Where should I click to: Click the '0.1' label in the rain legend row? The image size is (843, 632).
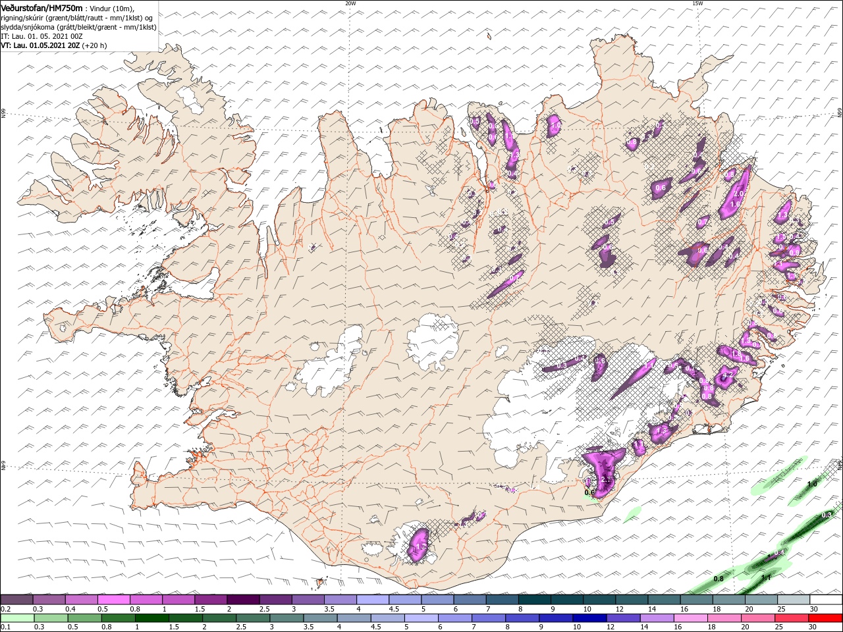(x=5, y=627)
